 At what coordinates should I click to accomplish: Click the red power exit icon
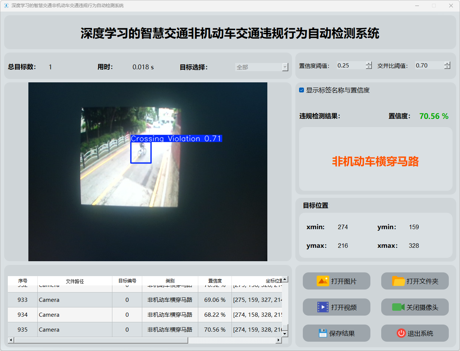tap(401, 333)
